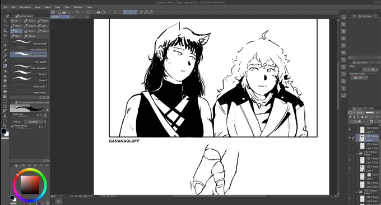Viewport: 381px width, 205px height.
Task: Click the Undo arrow in the command bar
Action: (x=77, y=12)
